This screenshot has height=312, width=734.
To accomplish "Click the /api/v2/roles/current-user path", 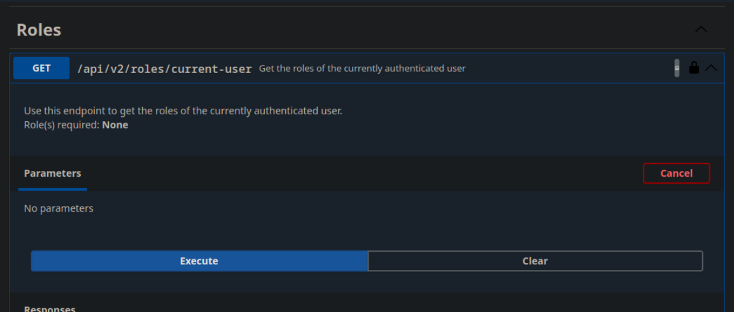I will pos(164,69).
